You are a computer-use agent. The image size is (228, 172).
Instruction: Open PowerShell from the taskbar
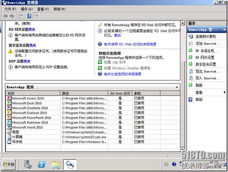click(42, 165)
